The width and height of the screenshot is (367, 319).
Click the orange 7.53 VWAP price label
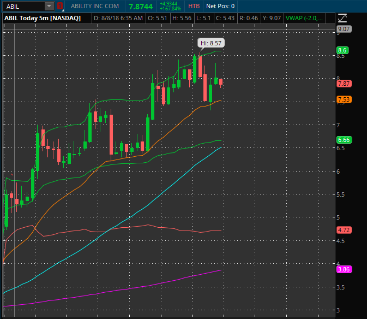344,99
